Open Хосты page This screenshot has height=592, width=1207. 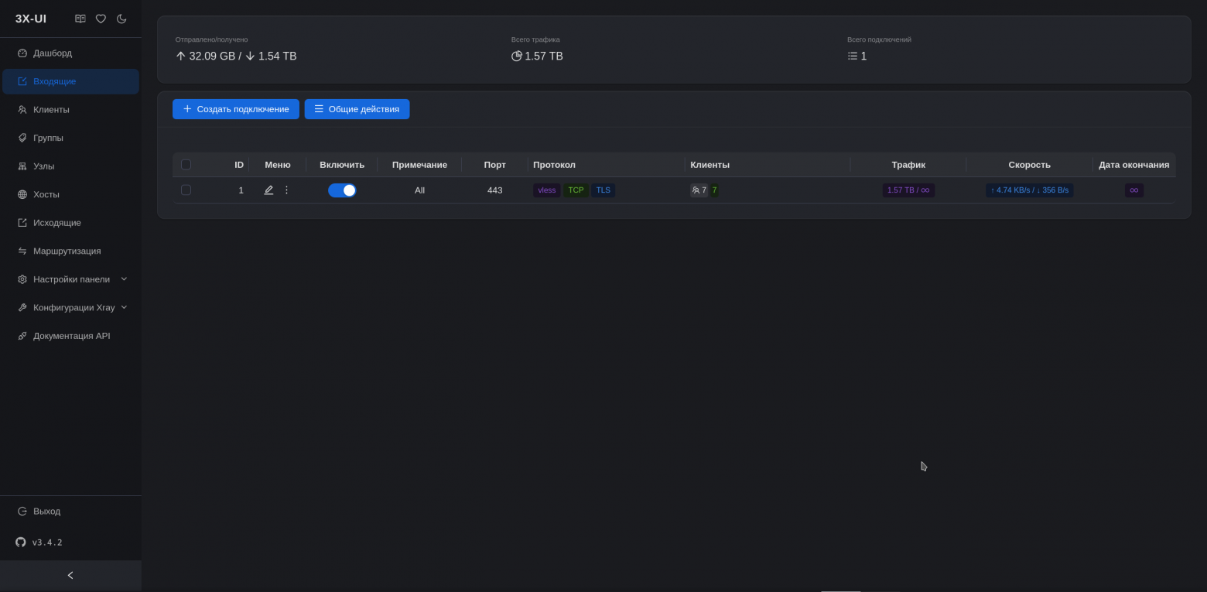click(x=70, y=194)
